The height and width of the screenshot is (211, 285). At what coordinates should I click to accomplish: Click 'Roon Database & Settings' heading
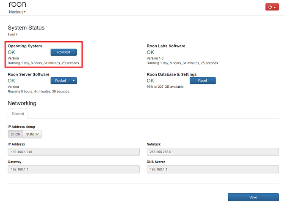172,74
